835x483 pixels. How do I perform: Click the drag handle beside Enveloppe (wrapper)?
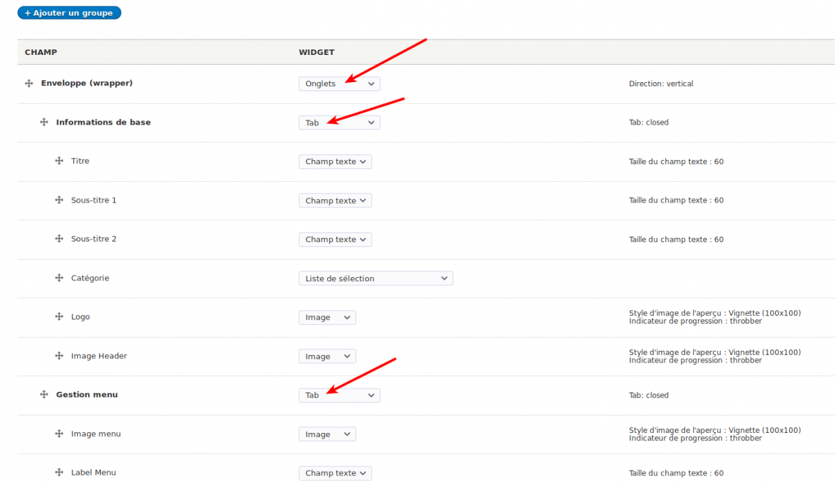pyautogui.click(x=29, y=84)
